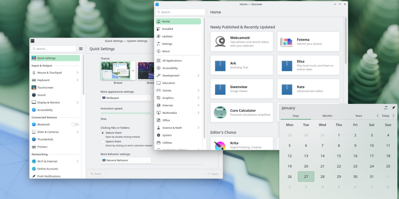Expand the Science & Math category
This screenshot has width=399, height=199.
(x=198, y=128)
